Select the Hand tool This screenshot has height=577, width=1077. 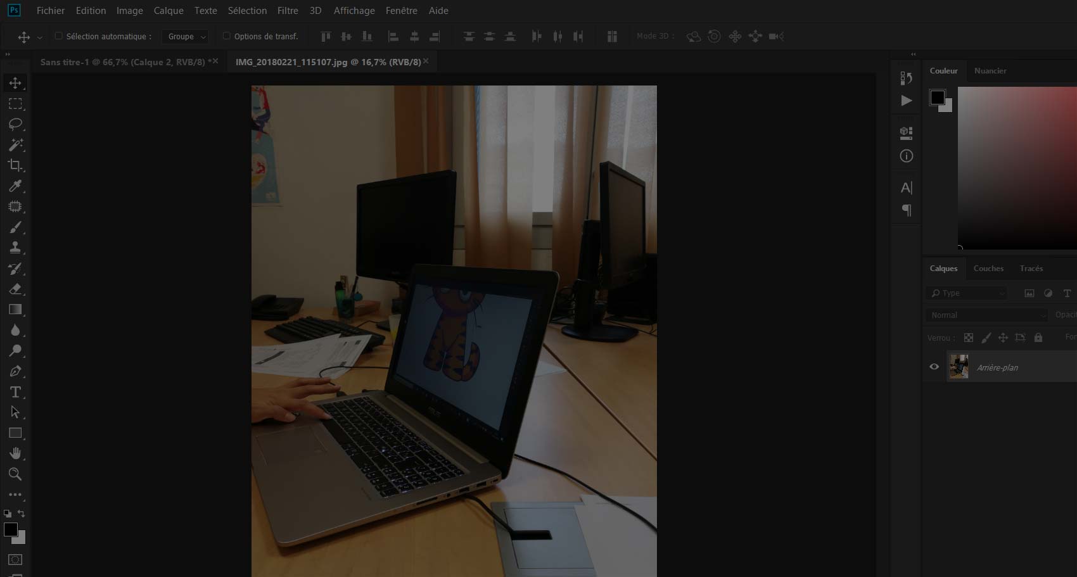(x=15, y=453)
